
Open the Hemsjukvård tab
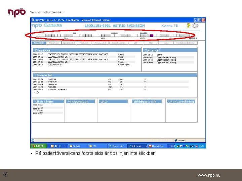tap(100, 43)
